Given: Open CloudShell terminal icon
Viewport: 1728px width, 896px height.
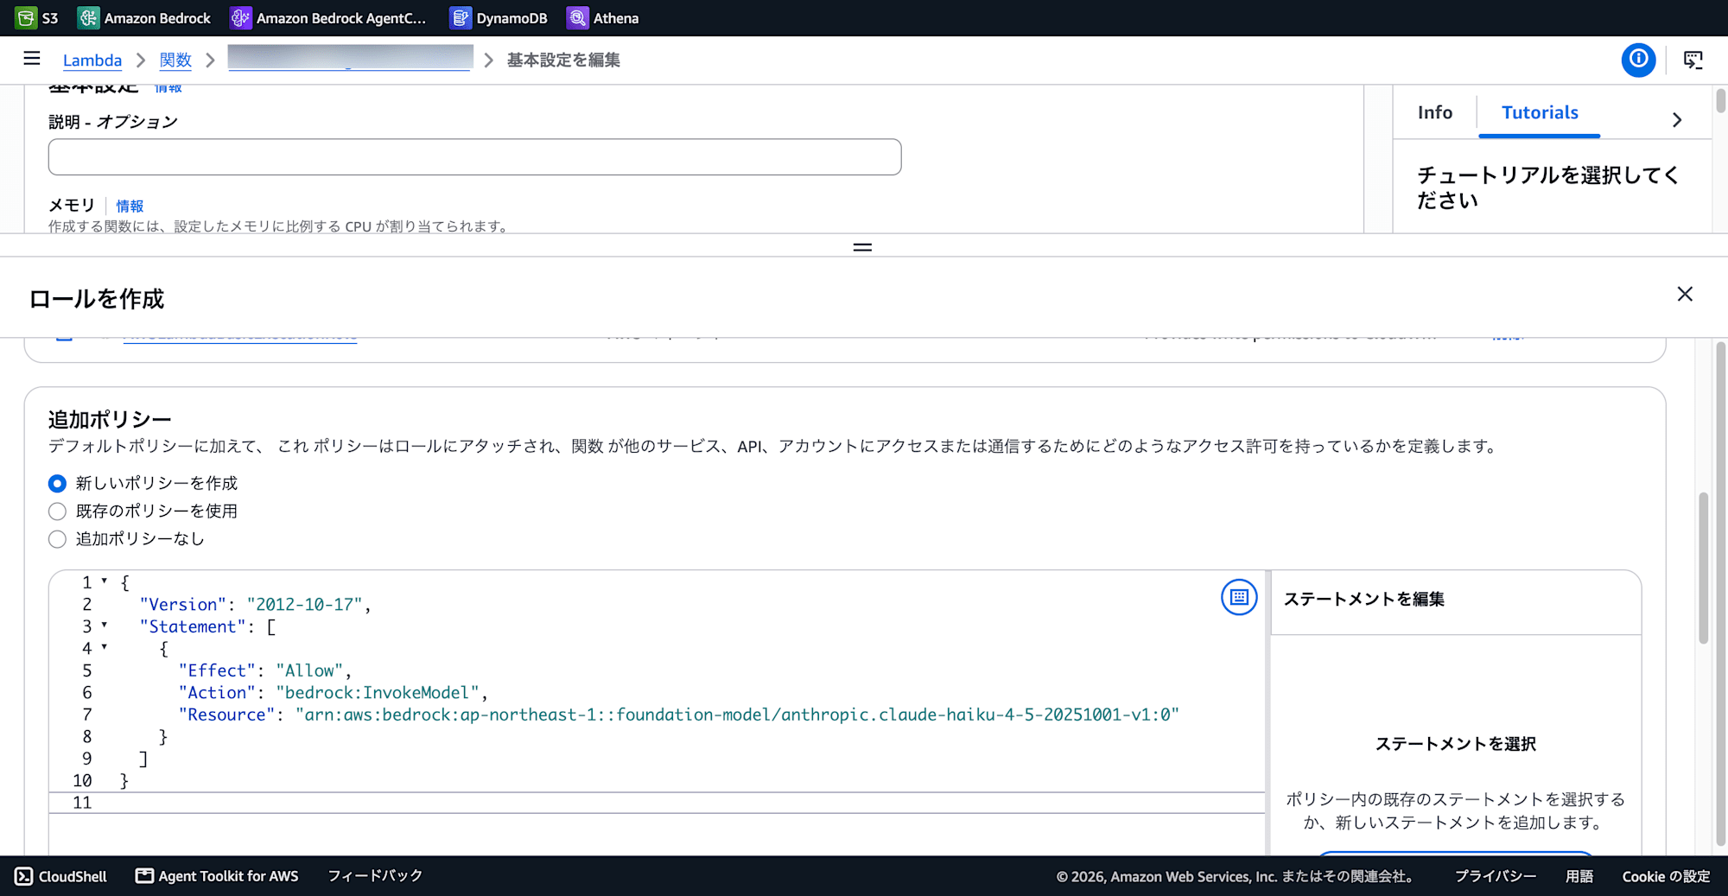Looking at the screenshot, I should [x=24, y=876].
